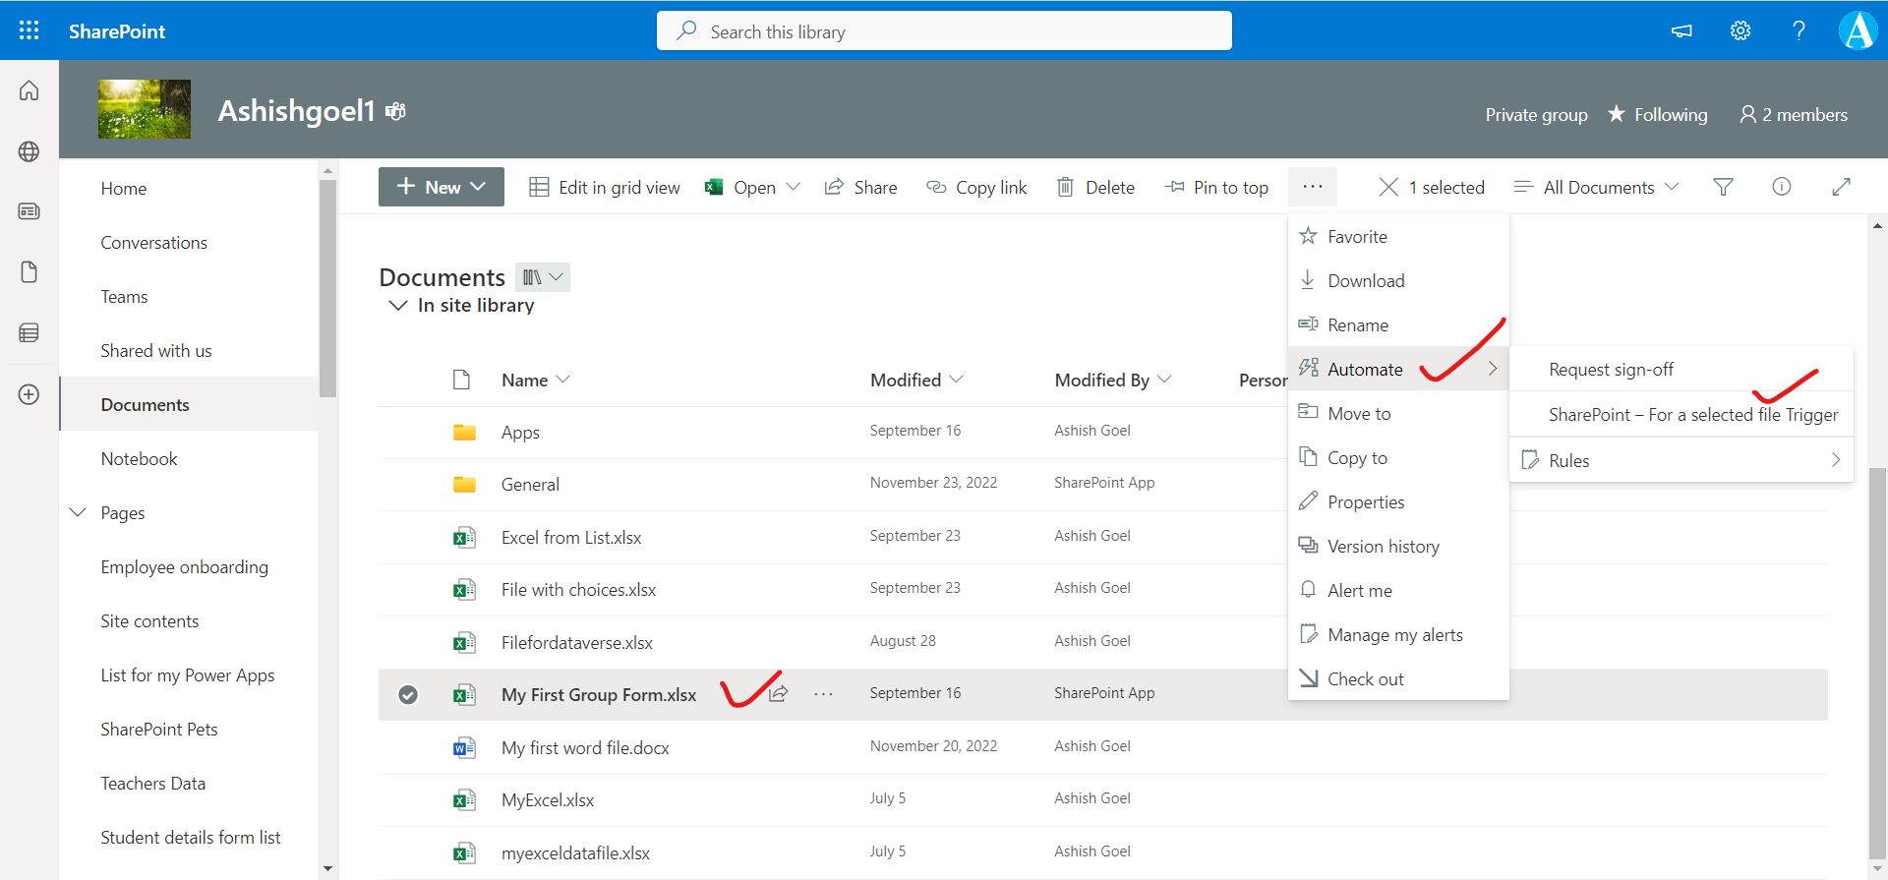Click the Help question mark icon
Image resolution: width=1888 pixels, height=880 pixels.
pyautogui.click(x=1799, y=30)
